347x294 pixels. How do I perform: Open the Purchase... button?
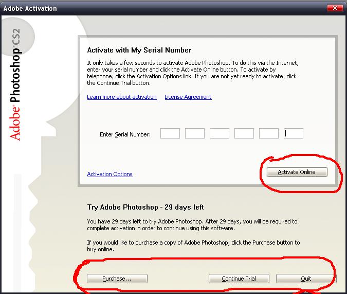click(x=117, y=279)
